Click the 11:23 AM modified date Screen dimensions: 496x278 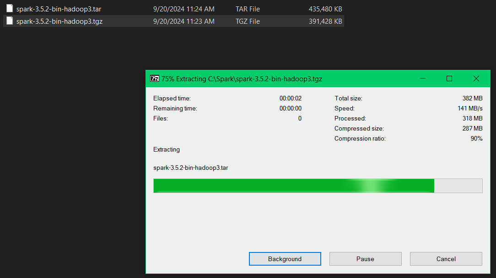tap(183, 21)
